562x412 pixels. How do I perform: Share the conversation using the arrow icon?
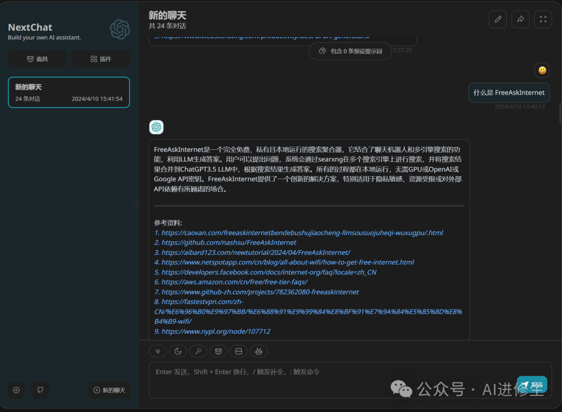point(520,19)
